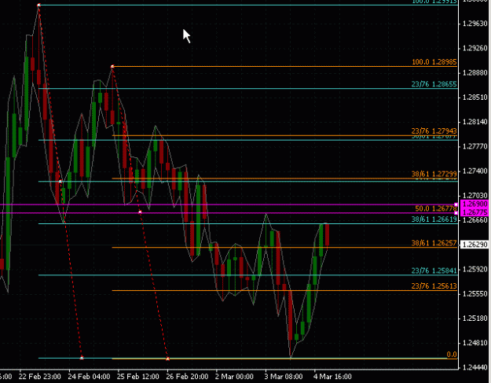Click the 1.28140 price scale value
This screenshot has height=383, width=491.
pos(475,122)
